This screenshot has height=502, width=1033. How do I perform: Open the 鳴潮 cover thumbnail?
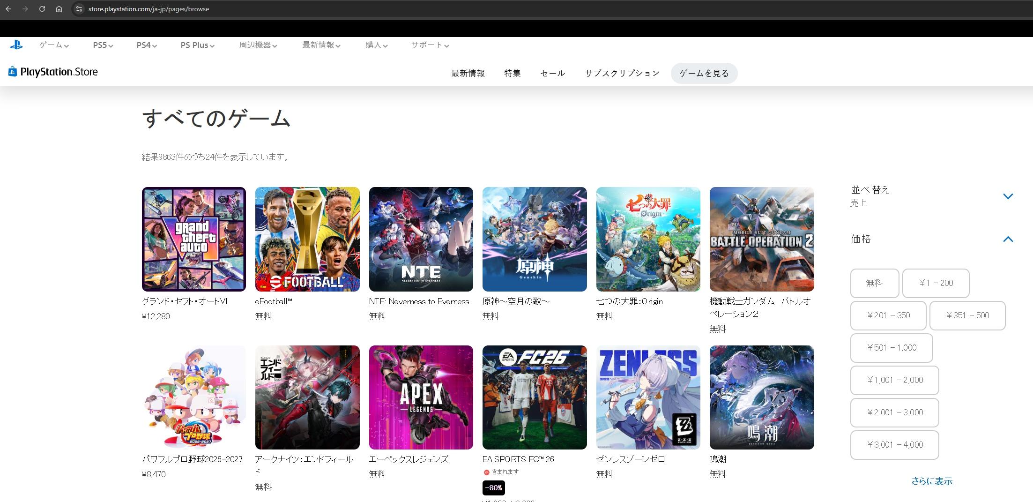(762, 397)
